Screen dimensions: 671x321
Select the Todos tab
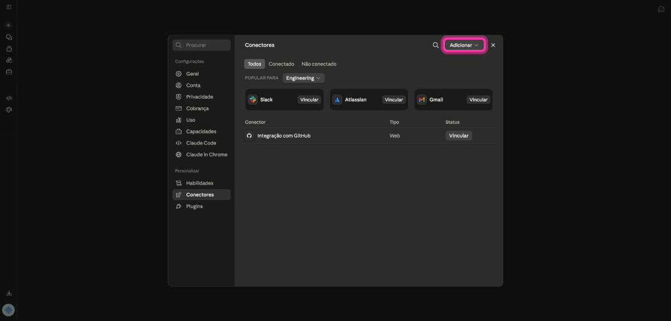coord(254,64)
